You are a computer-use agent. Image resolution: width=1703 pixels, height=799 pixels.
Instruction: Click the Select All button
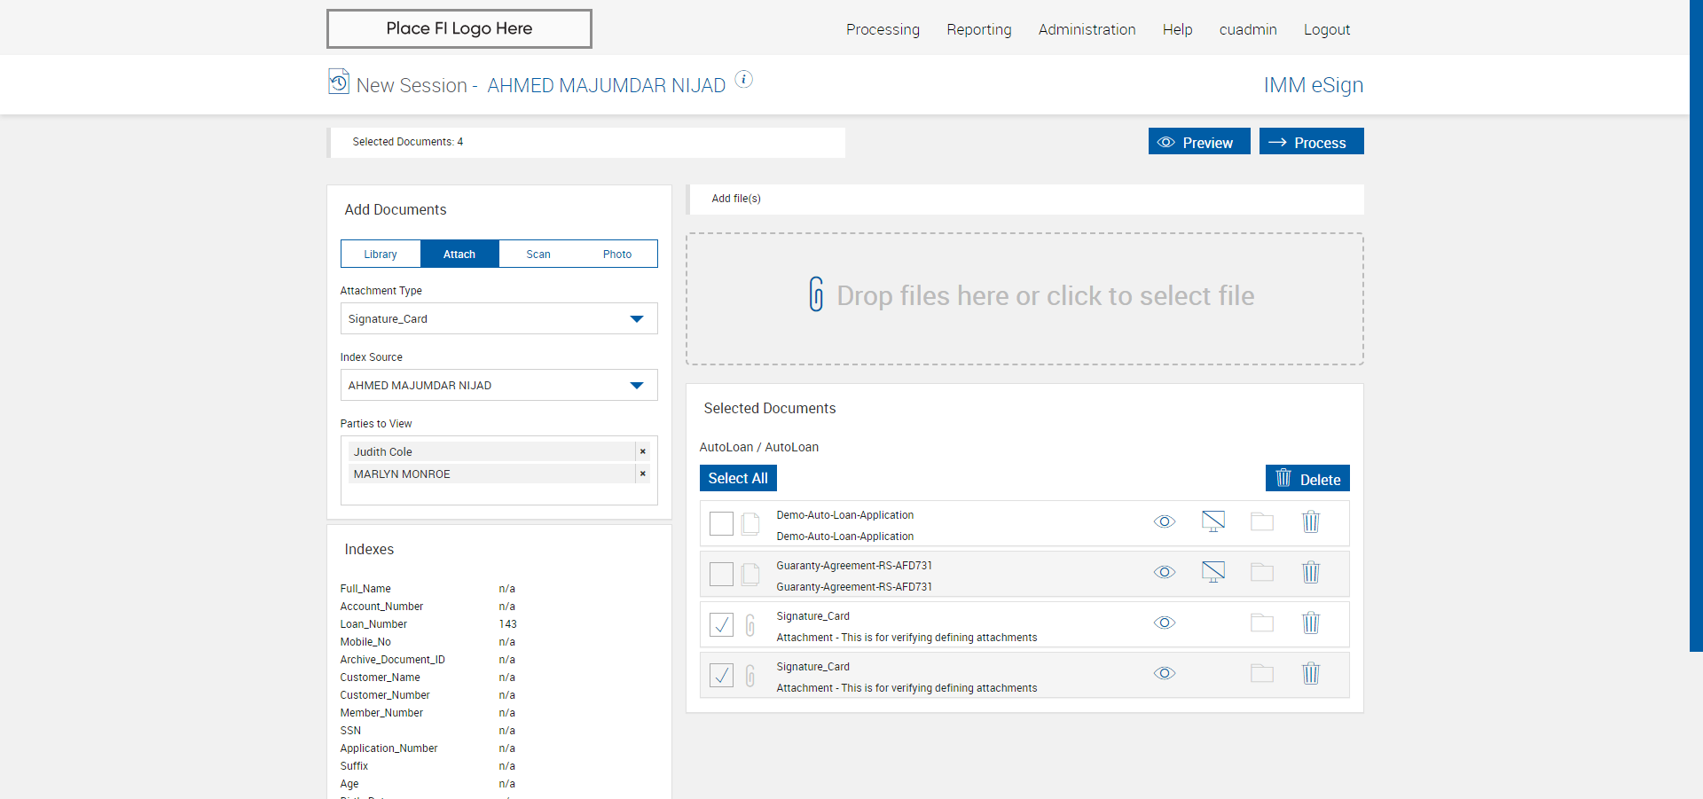click(737, 478)
